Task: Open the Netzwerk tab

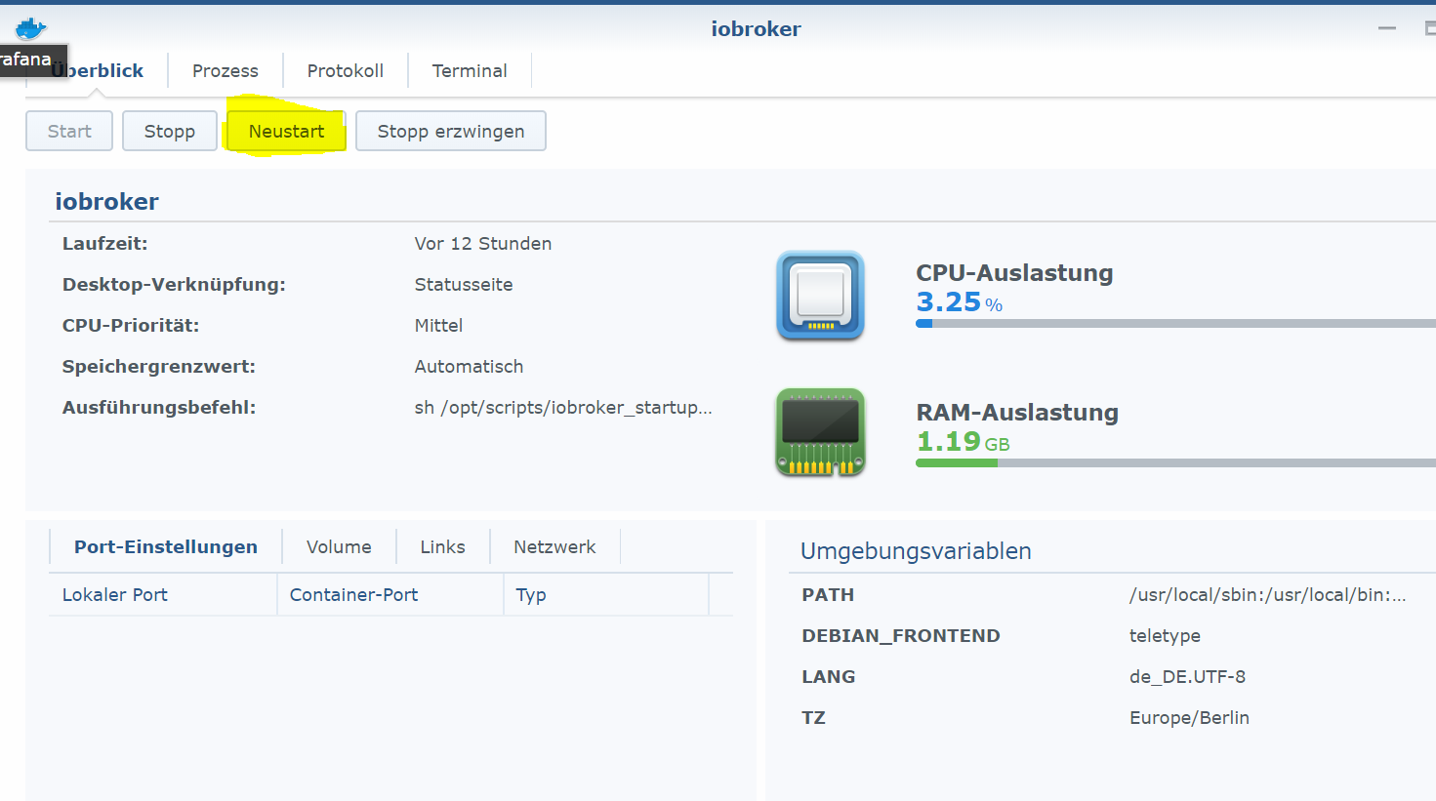Action: (x=554, y=547)
